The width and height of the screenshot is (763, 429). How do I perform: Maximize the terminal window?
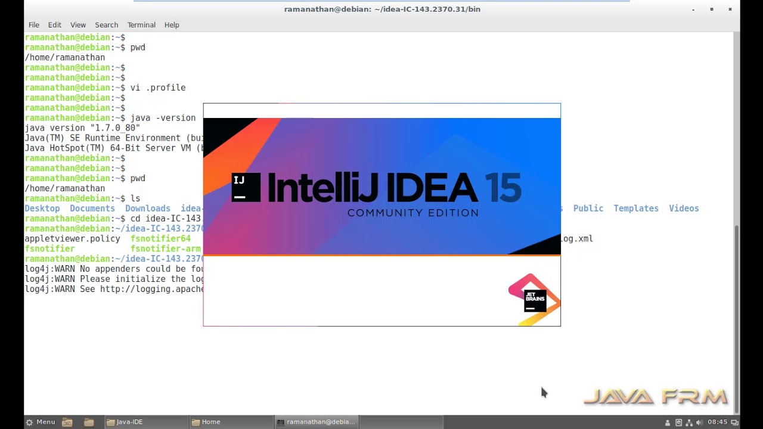tap(712, 9)
